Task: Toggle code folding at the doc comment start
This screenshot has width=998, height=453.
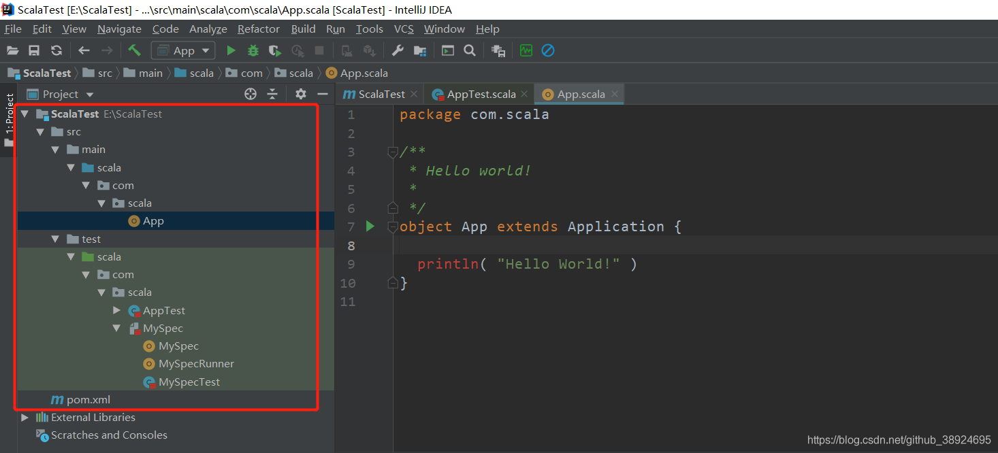Action: [392, 152]
